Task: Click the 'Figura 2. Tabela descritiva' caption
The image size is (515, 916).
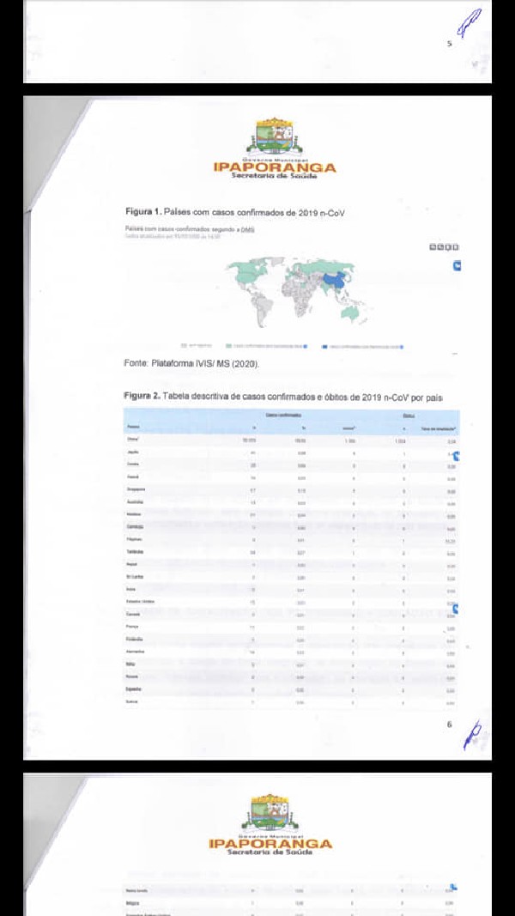Action: 283,397
